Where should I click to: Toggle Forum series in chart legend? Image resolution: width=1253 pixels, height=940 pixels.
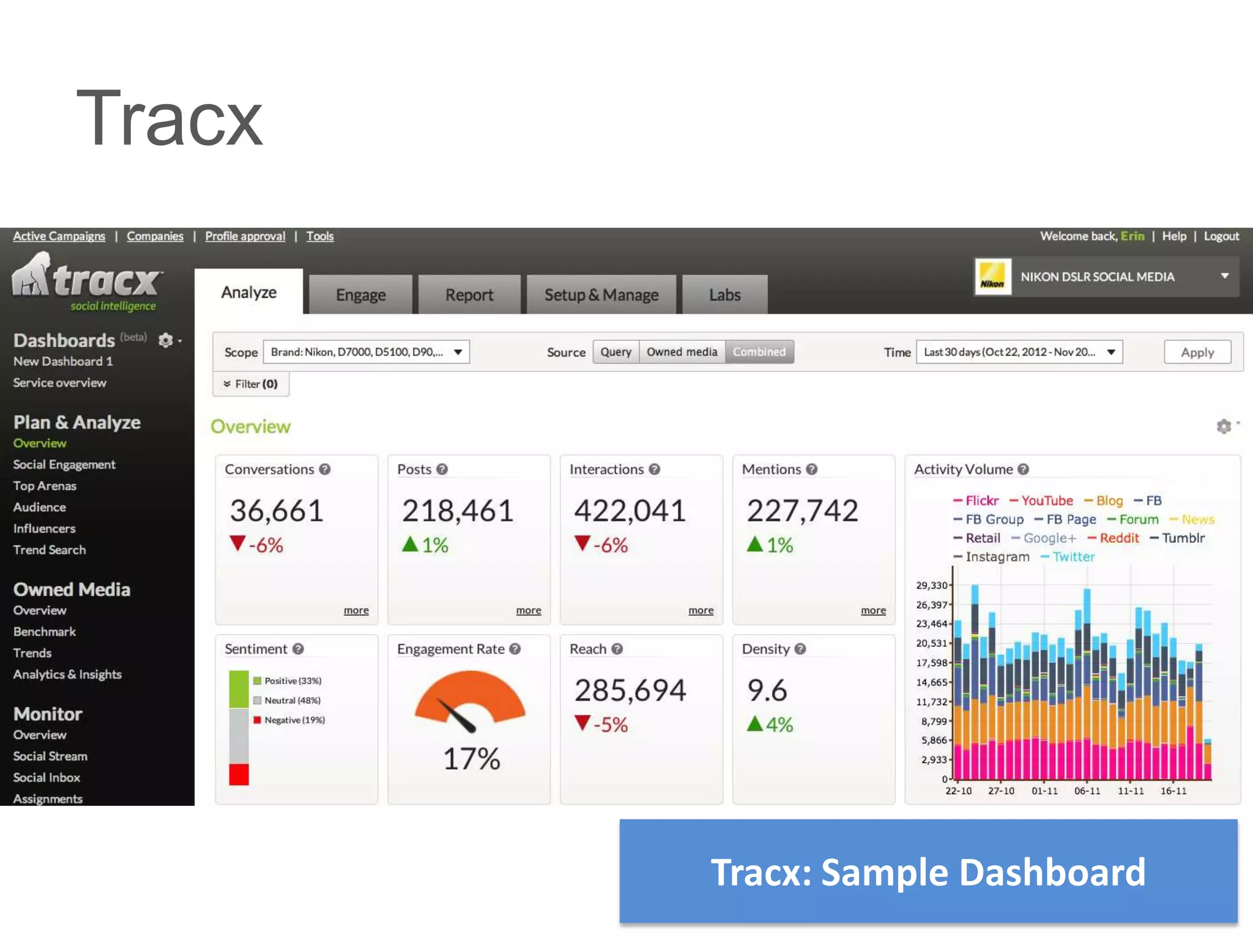point(1133,520)
